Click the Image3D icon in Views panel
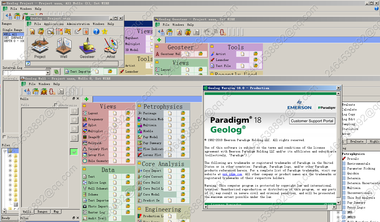Image resolution: width=380 pixels, height=222 pixels. pyautogui.click(x=85, y=137)
